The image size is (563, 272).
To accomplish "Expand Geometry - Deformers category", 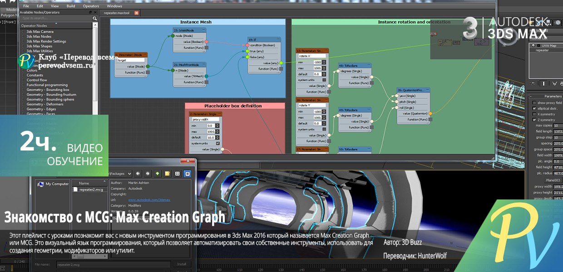I will [45, 104].
